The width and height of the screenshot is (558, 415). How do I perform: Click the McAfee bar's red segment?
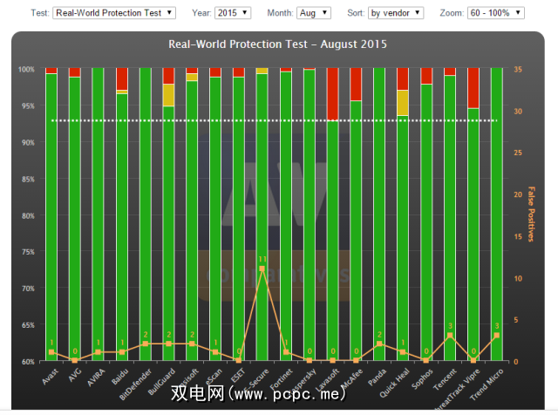[x=356, y=84]
